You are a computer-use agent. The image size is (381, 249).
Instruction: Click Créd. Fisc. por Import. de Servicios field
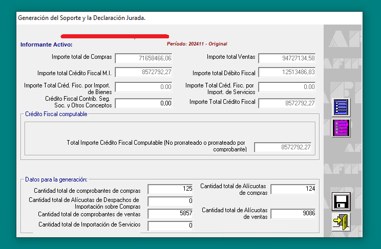click(287, 87)
